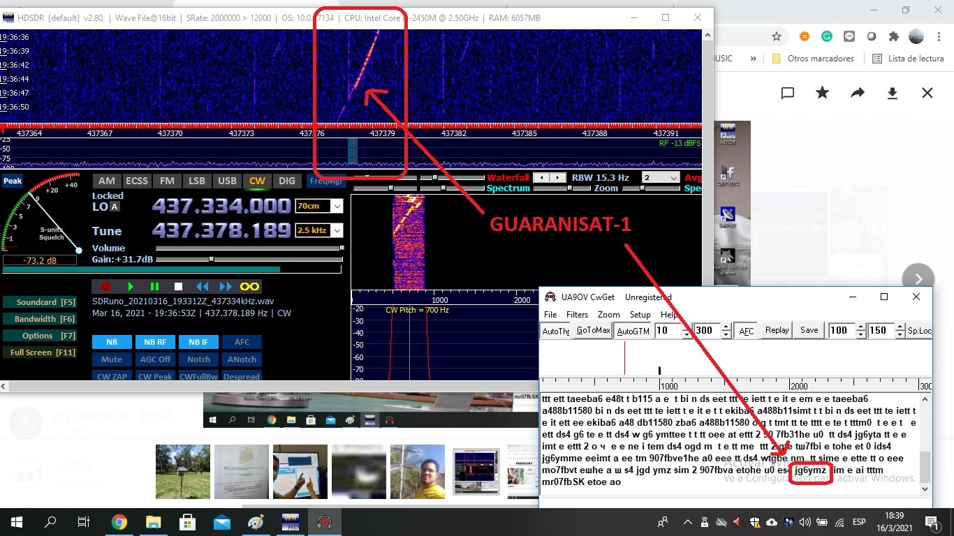Enable the ANotch auto notch
This screenshot has height=536, width=954.
[242, 359]
